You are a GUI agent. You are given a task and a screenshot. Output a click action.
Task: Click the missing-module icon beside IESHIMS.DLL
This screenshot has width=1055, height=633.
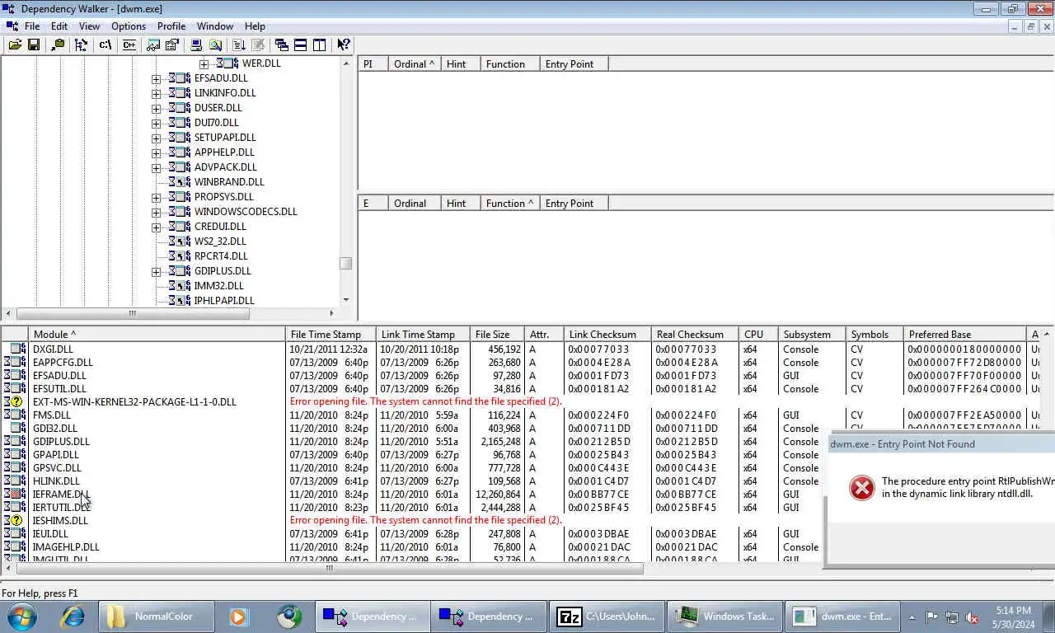(x=15, y=521)
